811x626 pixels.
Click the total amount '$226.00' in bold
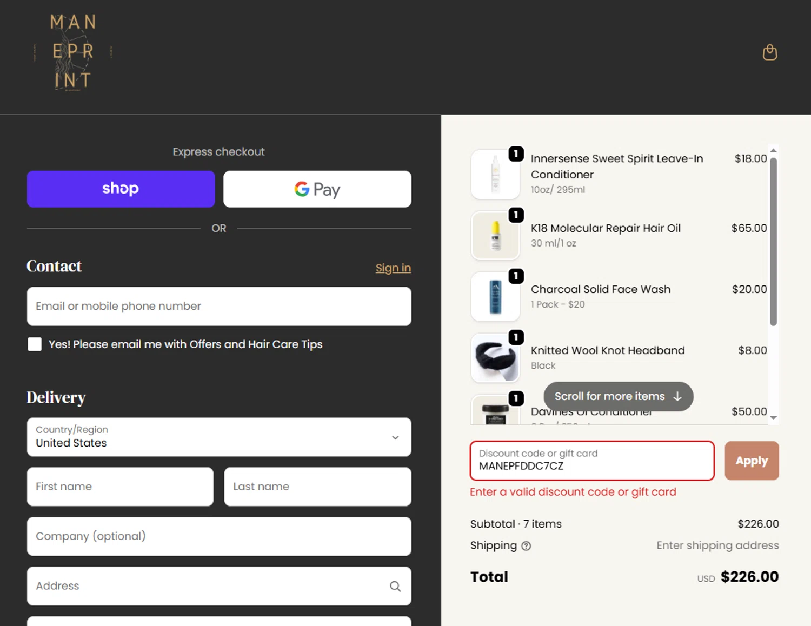coord(749,577)
